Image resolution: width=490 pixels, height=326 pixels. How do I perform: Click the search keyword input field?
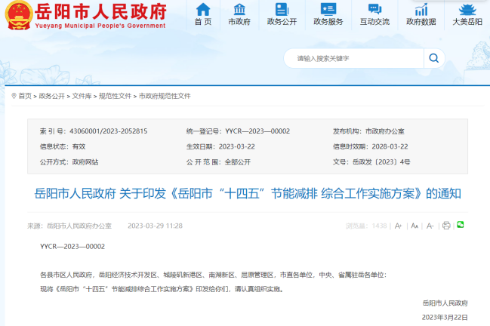(355, 58)
